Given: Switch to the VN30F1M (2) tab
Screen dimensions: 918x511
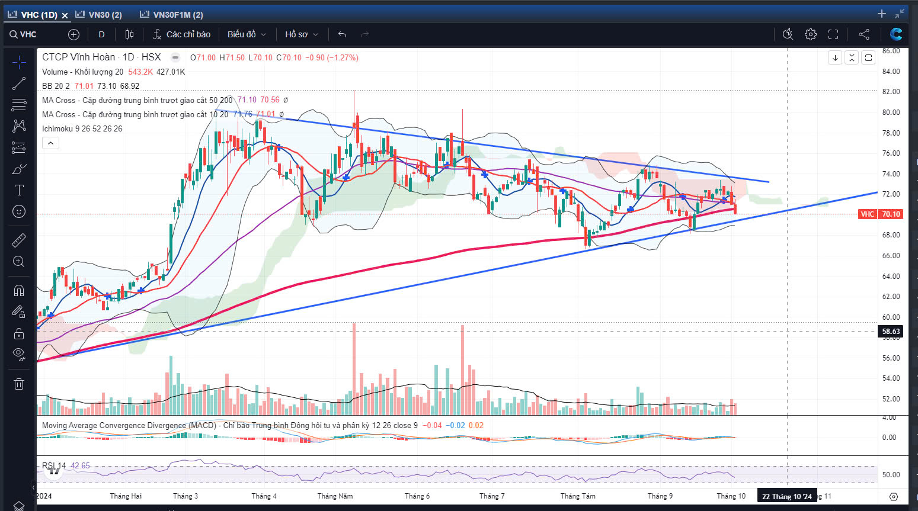Looking at the screenshot, I should point(172,15).
